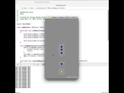Screen dimensions: 124x93
Task: Click the 'override func didMoveToView' line
Action: tap(32, 31)
